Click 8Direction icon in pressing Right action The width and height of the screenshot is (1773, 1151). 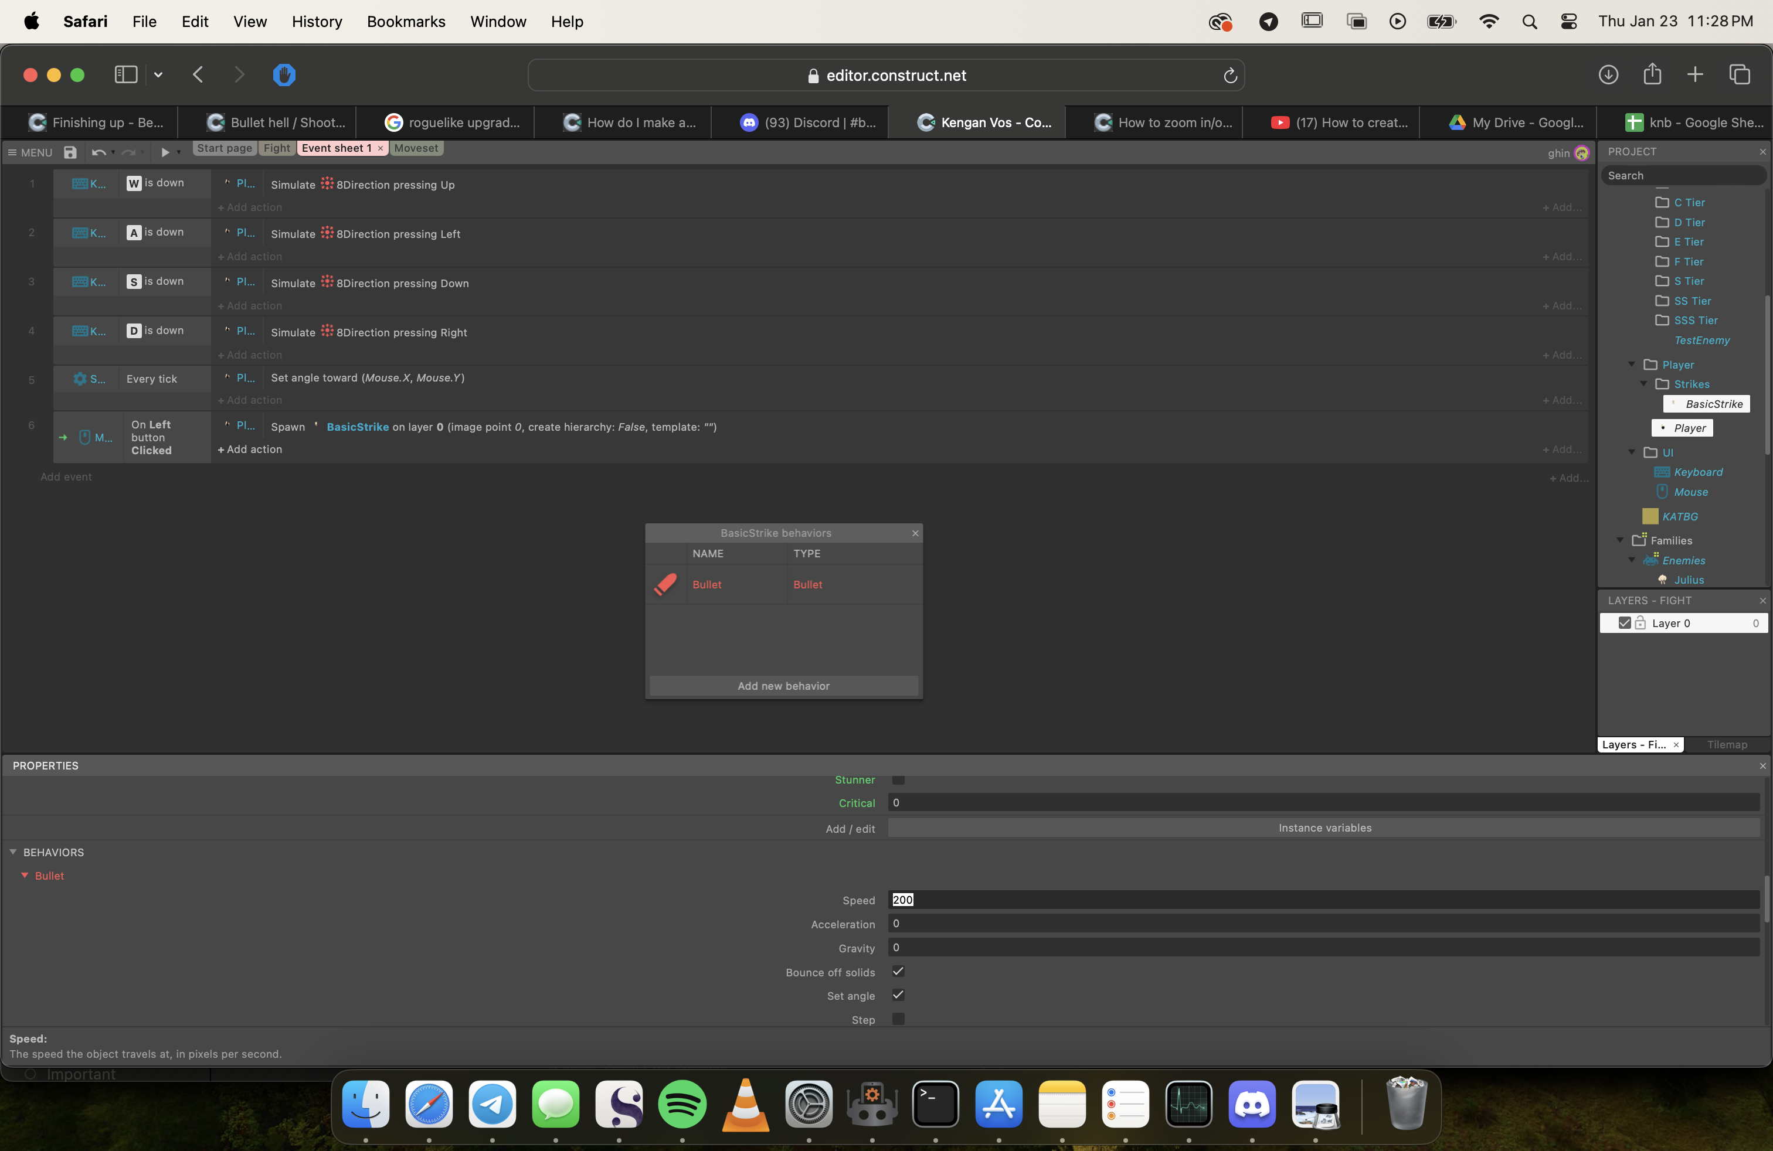pos(327,331)
